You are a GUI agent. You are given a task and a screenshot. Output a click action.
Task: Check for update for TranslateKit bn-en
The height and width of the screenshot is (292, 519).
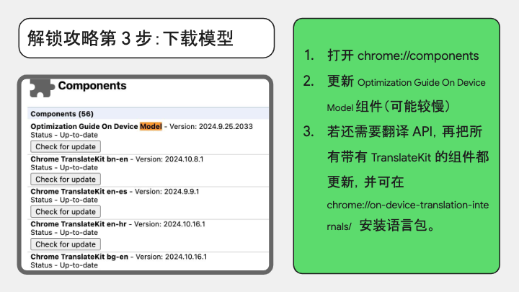(66, 180)
